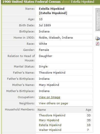This screenshot has height=134, width=100.
Task: Click the Home in 1900 field label
Action: pyautogui.click(x=24, y=38)
